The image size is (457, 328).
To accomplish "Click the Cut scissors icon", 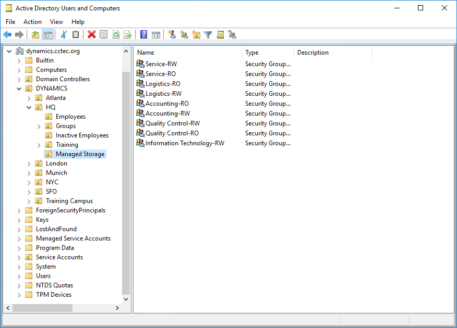I will tap(64, 35).
